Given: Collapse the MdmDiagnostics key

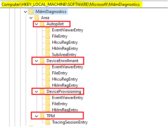Looking at the screenshot, I should click(x=26, y=12).
